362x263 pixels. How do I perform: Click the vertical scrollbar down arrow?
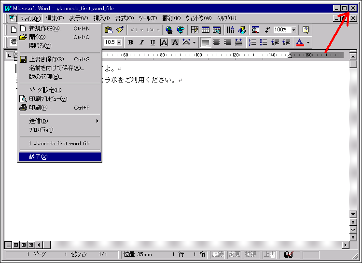pyautogui.click(x=353, y=214)
